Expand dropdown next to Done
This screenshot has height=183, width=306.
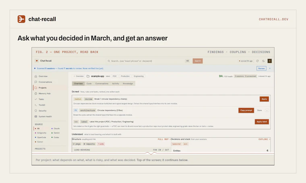pyautogui.click(x=267, y=111)
